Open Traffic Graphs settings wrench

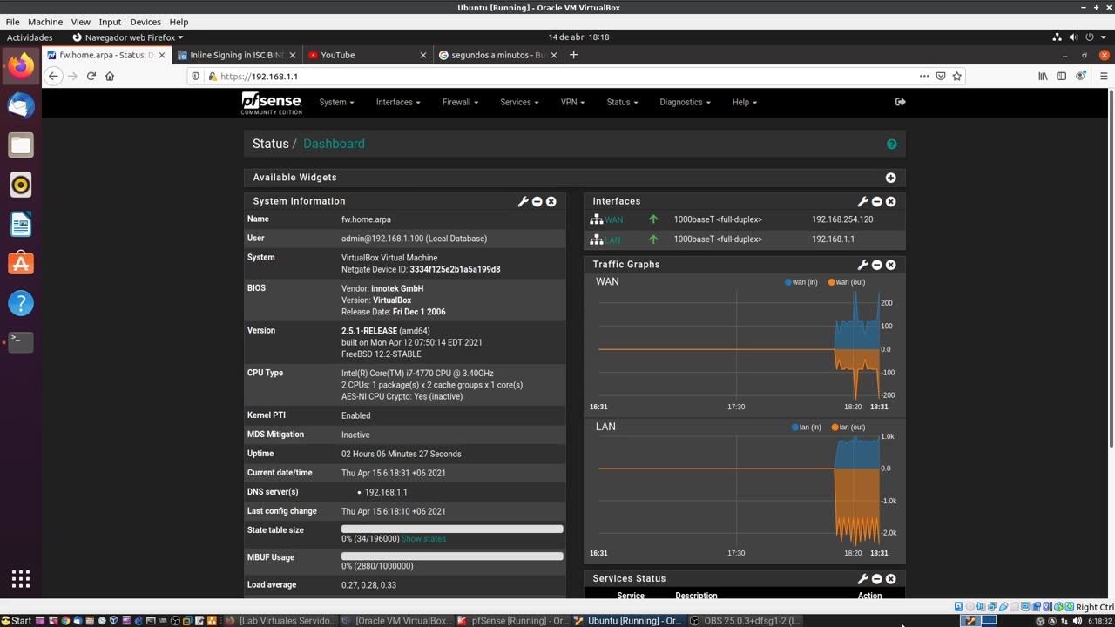tap(863, 265)
